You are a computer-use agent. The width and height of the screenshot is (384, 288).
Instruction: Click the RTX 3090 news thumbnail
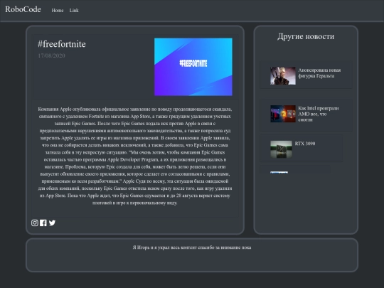point(281,149)
